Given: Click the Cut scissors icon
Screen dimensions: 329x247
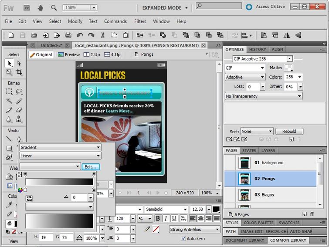Looking at the screenshot, I should pyautogui.click(x=103, y=35).
